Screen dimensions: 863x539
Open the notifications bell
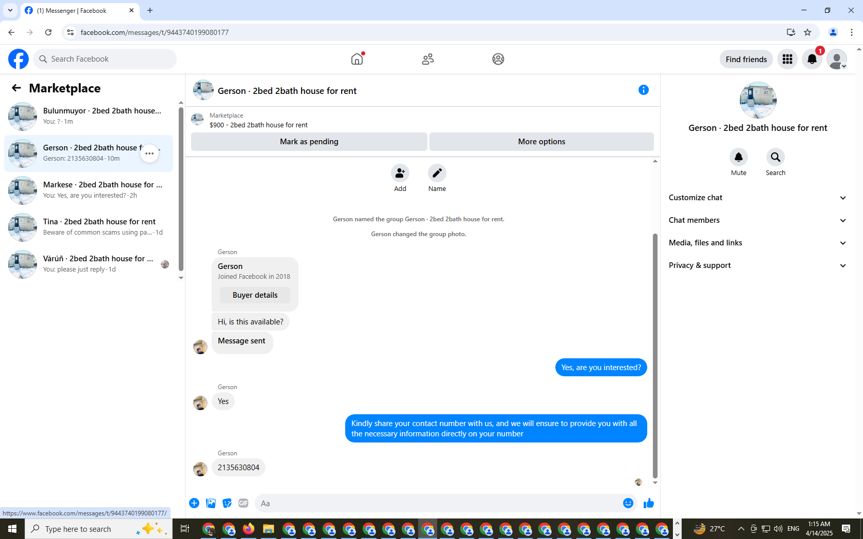812,59
